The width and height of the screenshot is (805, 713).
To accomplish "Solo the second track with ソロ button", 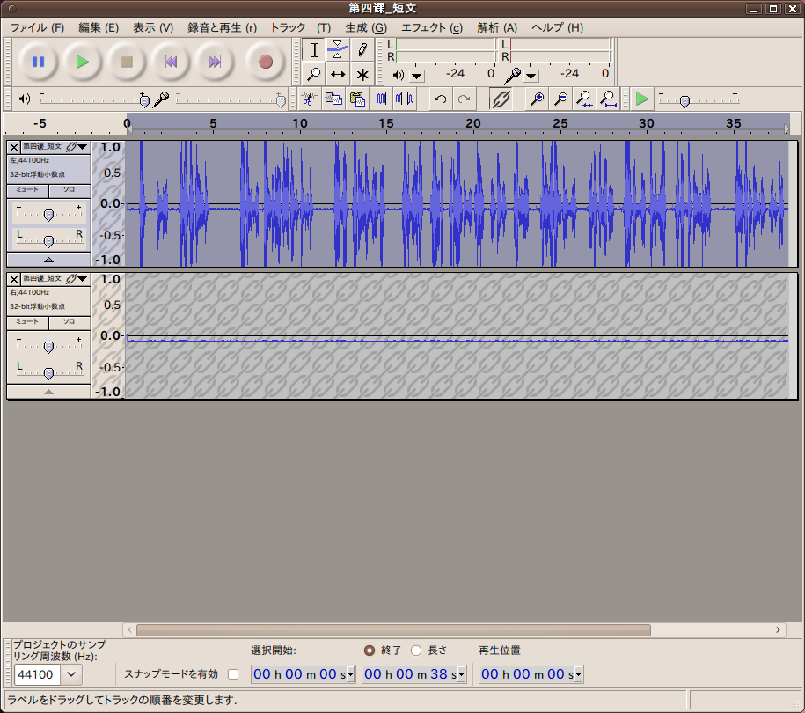I will pyautogui.click(x=69, y=322).
